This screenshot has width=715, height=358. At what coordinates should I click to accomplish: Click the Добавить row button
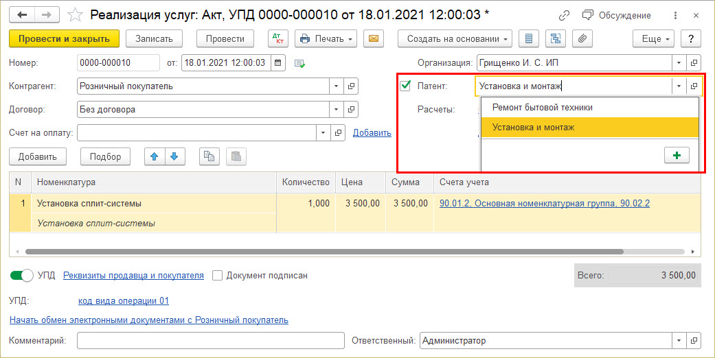click(38, 156)
